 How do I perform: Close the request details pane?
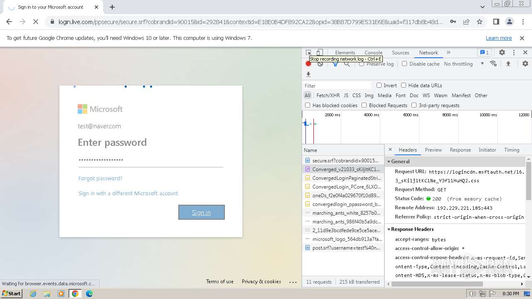pos(390,149)
